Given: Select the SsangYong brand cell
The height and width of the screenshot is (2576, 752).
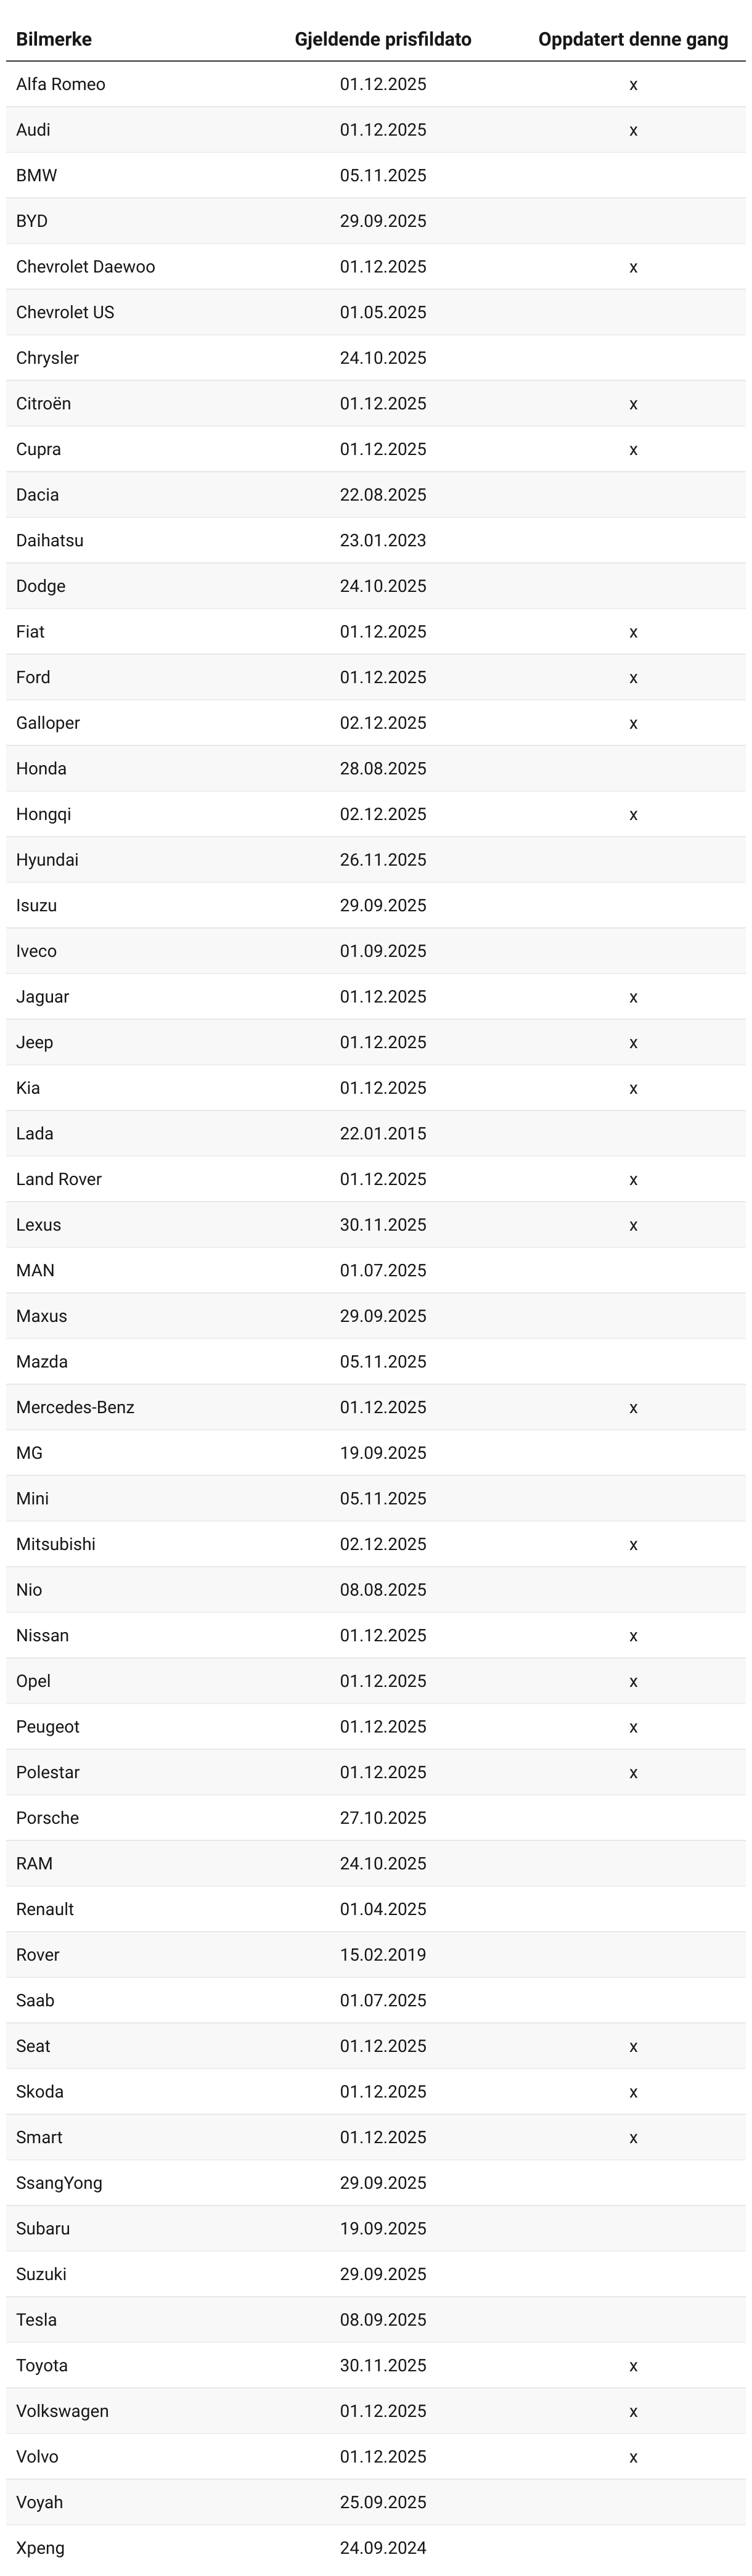Looking at the screenshot, I should coord(59,2183).
